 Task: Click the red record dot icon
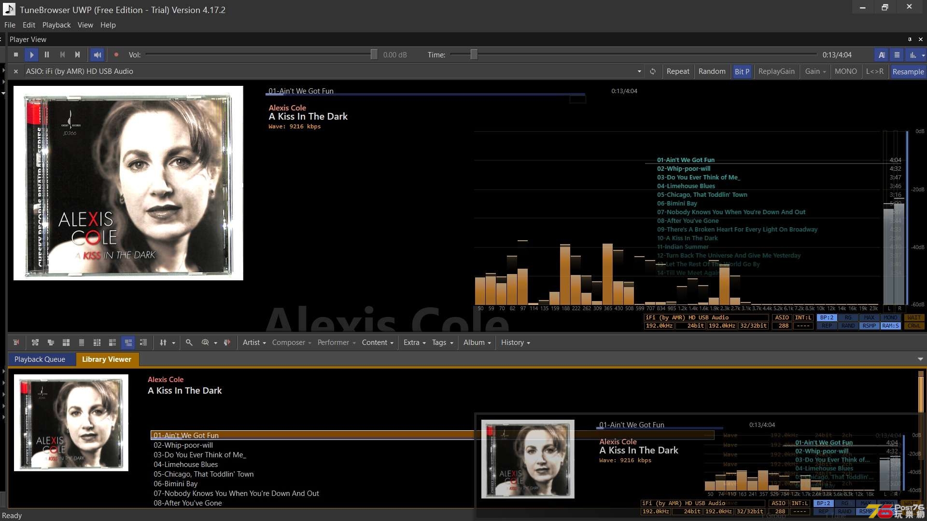point(116,55)
